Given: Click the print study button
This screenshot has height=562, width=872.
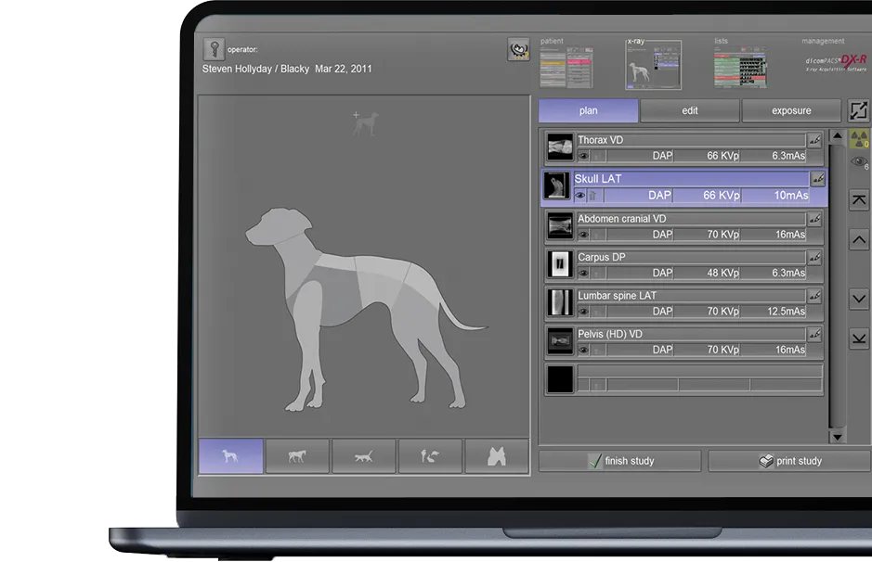Looking at the screenshot, I should coord(789,461).
